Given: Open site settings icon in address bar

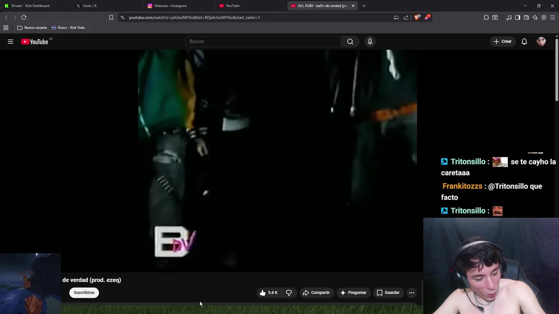Looking at the screenshot, I should coord(122,17).
